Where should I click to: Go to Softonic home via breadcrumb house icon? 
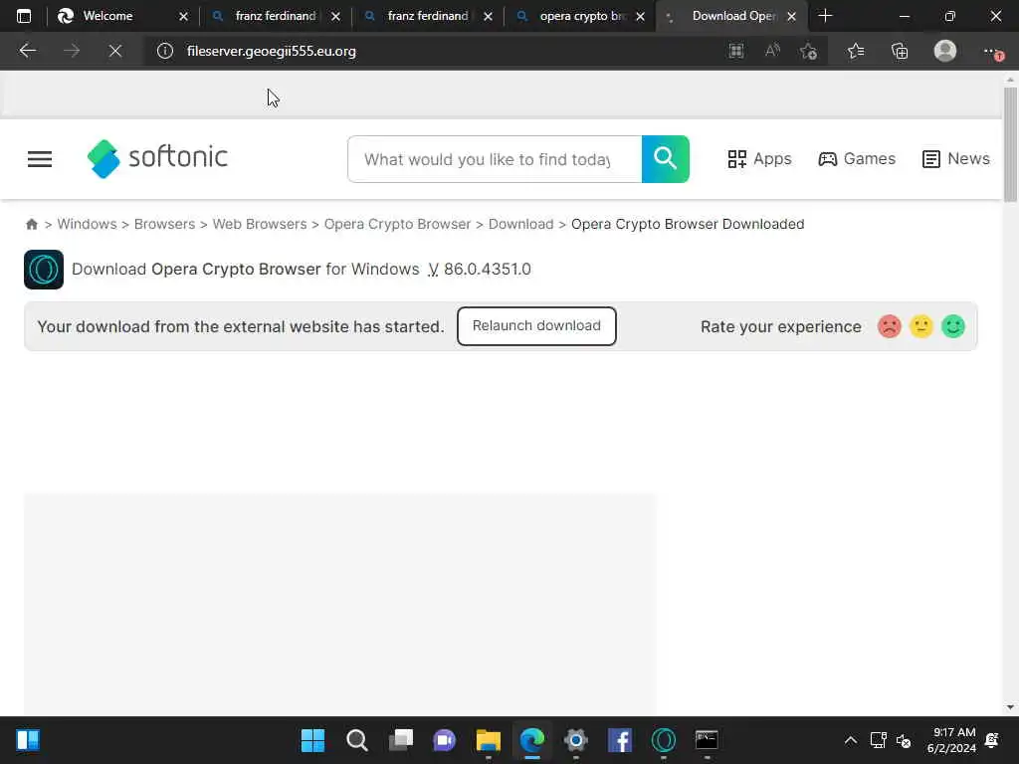(31, 224)
